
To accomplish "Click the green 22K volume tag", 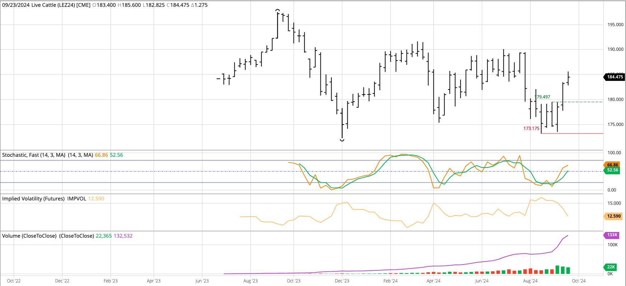I will point(611,267).
